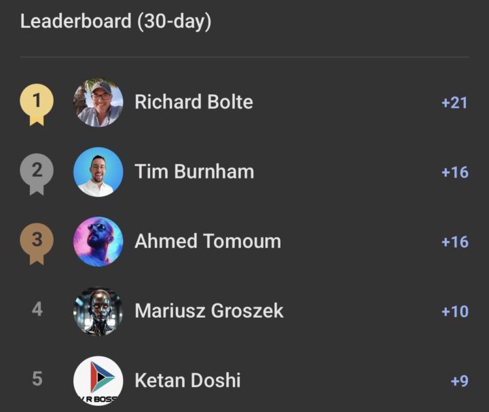Screen dimensions: 489x412
Task: Click the gold first-place medal icon
Action: (37, 102)
